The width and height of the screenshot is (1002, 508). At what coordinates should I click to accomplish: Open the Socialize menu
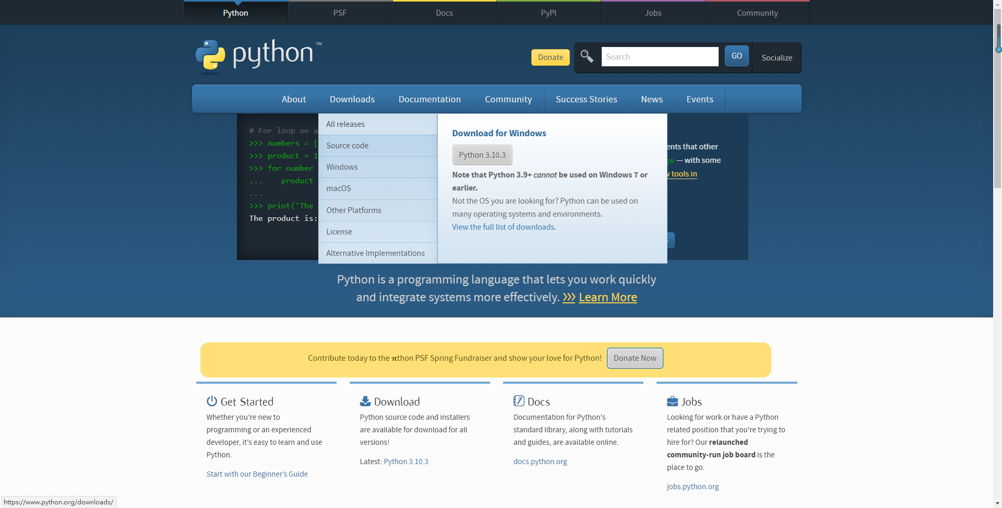tap(777, 57)
